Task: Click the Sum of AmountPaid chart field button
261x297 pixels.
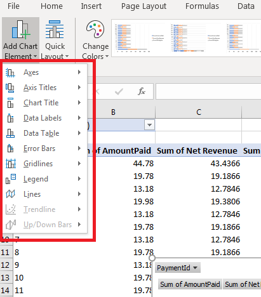Action: 190,284
